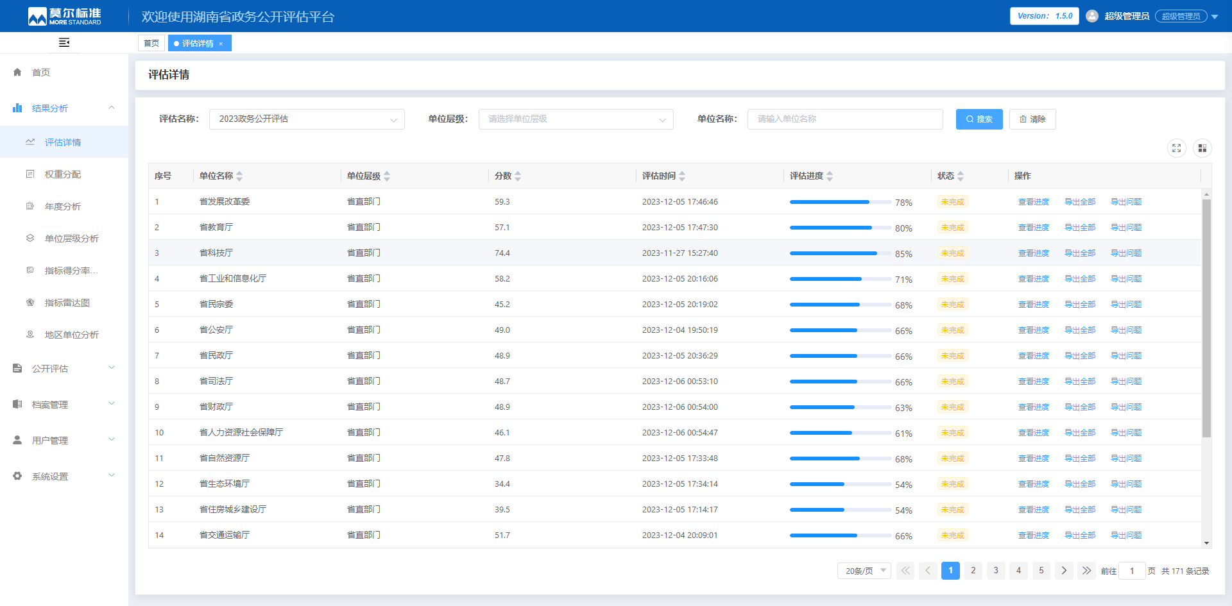Screen dimensions: 1232x606
Task: Focus the 单位名称 input field
Action: (x=845, y=119)
